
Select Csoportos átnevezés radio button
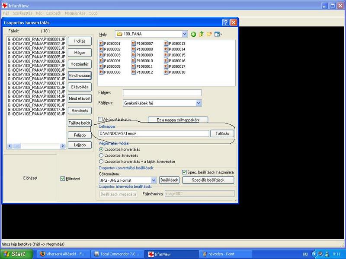101,155
